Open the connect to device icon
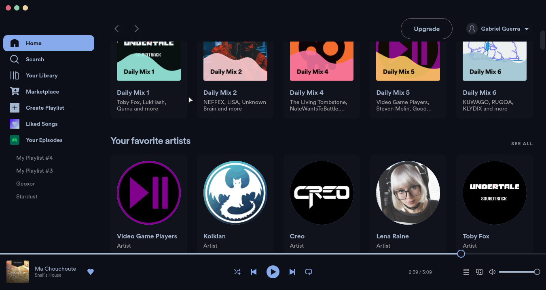Viewport: 546px width, 290px height. [x=479, y=272]
